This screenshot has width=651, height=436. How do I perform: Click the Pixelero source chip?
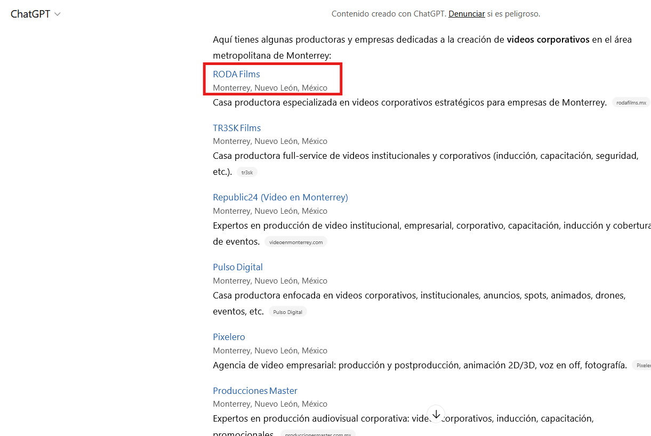point(643,366)
